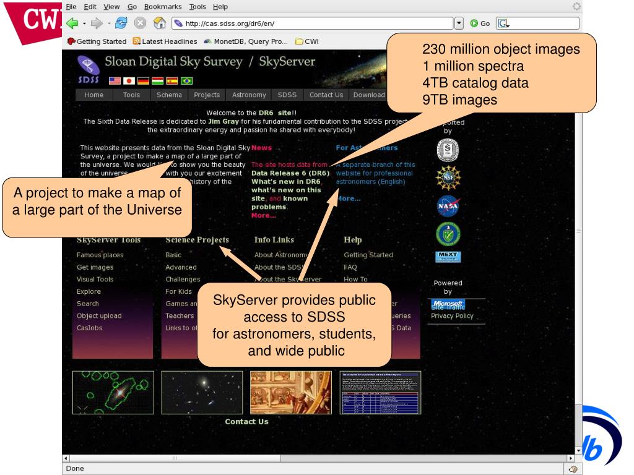Screen dimensions: 634x475
Task: Click the SDSS navigation tab
Action: (x=287, y=95)
